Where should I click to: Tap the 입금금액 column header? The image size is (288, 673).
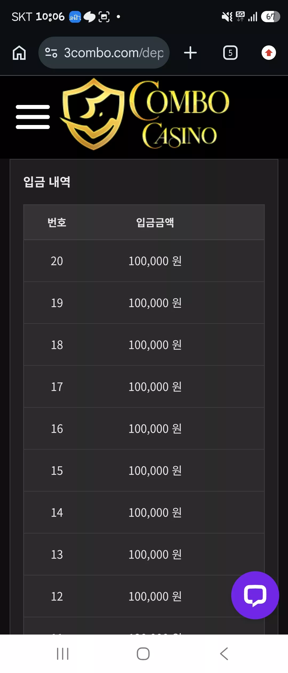tap(155, 222)
